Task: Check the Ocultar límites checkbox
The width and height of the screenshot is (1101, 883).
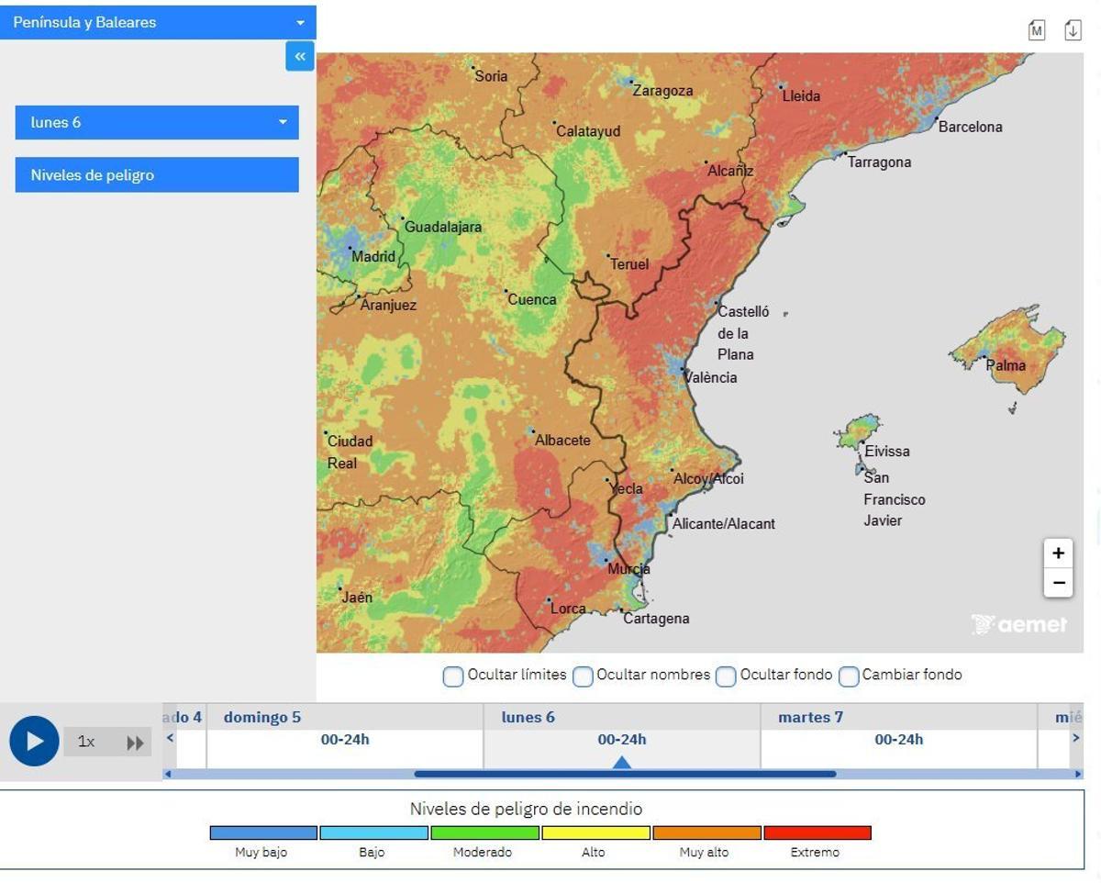Action: 453,676
